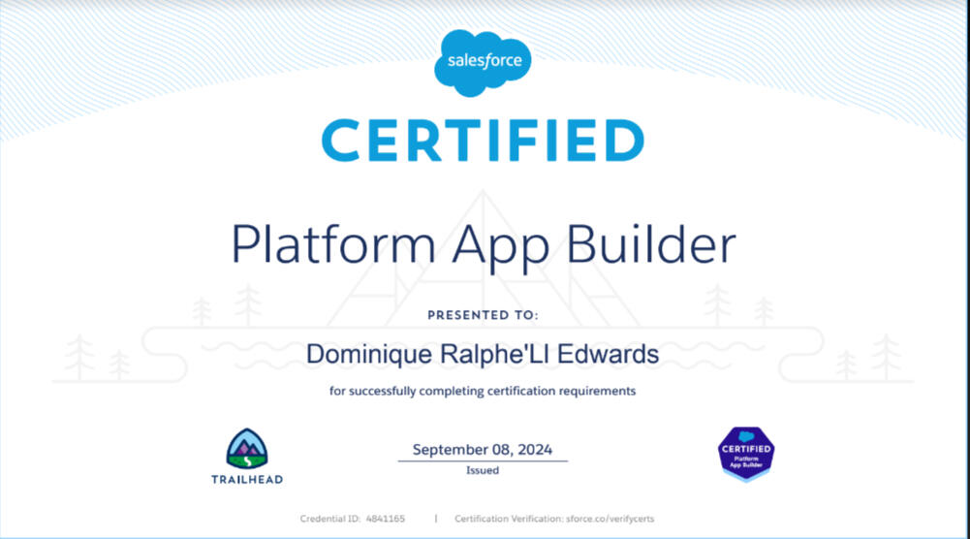This screenshot has width=970, height=539.
Task: Click the Platform App Builder title
Action: point(483,245)
